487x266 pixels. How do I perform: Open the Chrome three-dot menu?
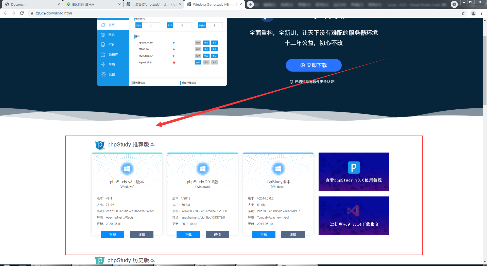click(x=481, y=13)
